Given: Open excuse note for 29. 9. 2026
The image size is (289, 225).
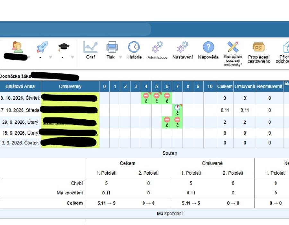Looking at the screenshot, I should (x=70, y=122).
